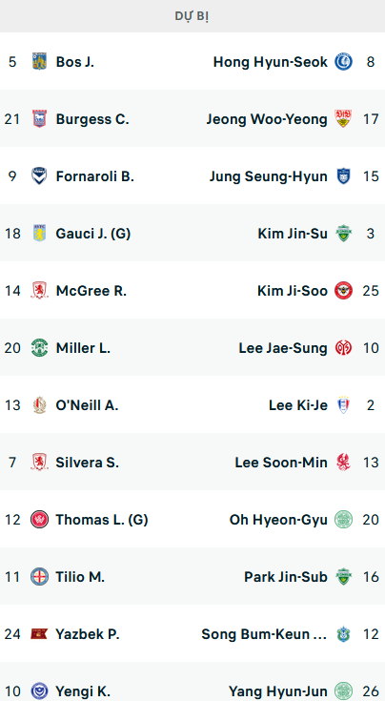Click the Aston Villa crest beside Gauci J.

click(39, 233)
